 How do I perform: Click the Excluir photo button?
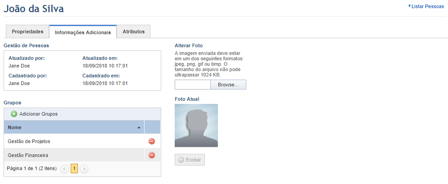coord(190,160)
